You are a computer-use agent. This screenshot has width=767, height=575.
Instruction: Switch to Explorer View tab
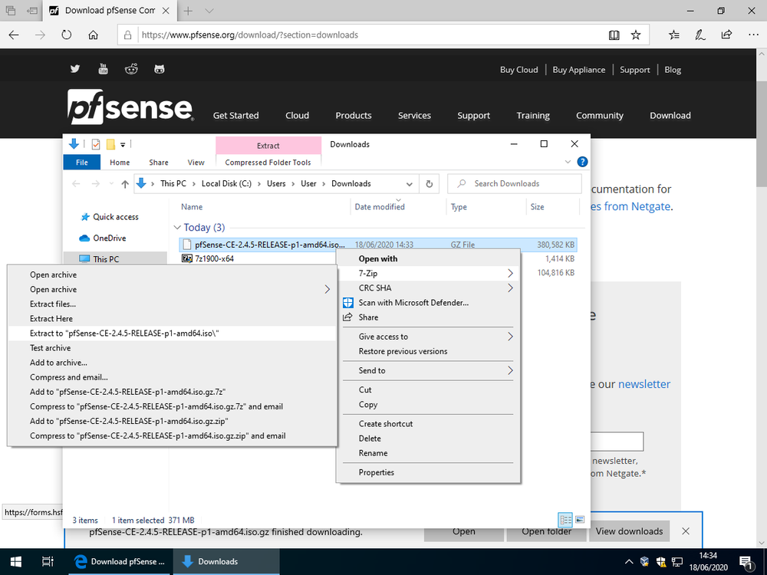196,163
